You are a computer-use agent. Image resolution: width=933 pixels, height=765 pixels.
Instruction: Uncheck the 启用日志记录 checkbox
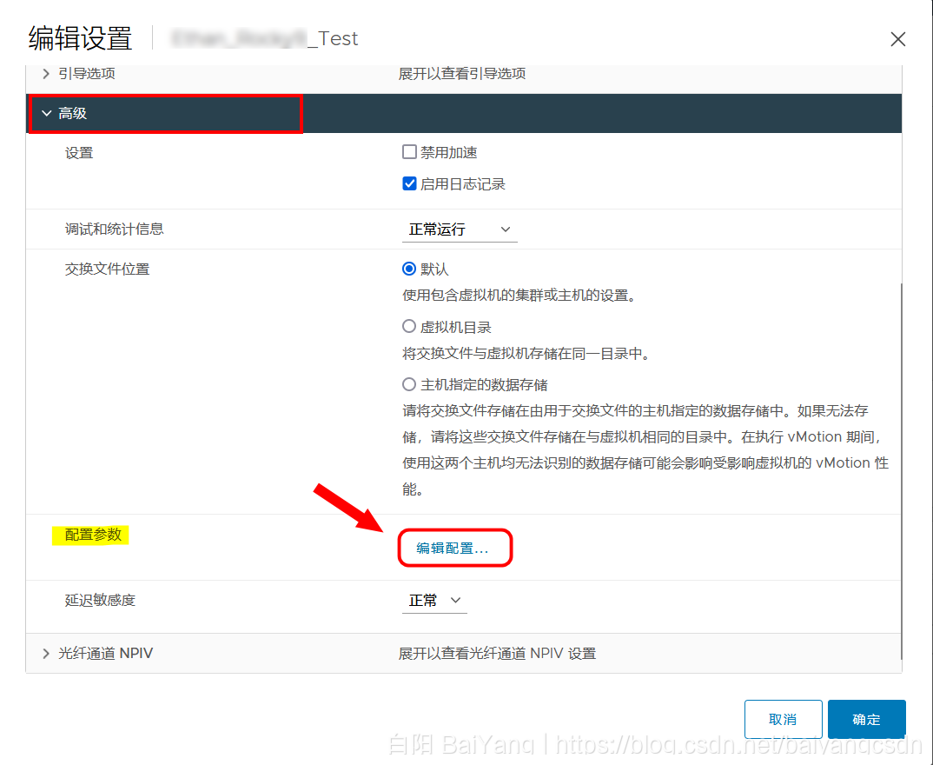click(x=409, y=183)
